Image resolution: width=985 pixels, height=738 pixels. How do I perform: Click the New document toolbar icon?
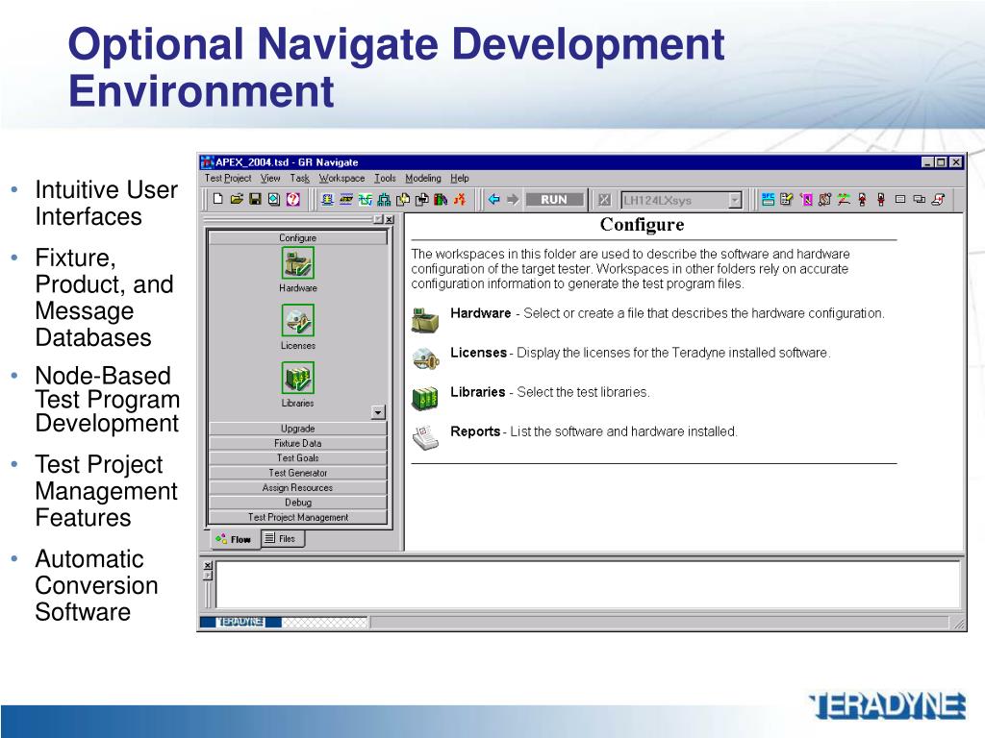coord(218,200)
